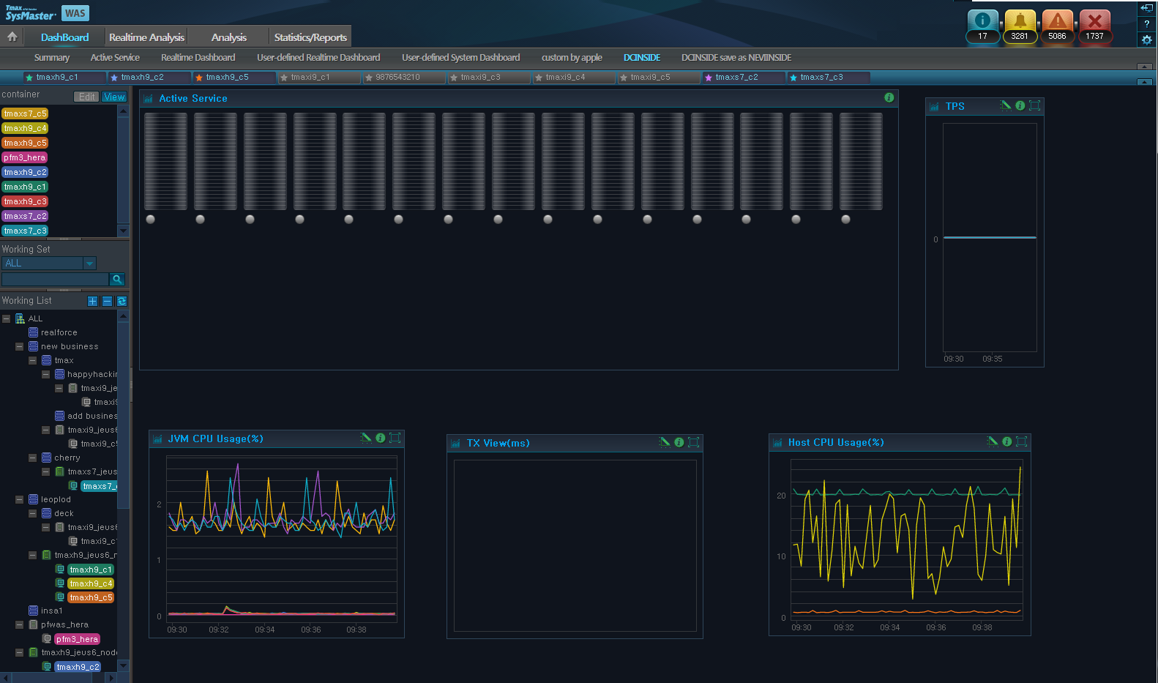
Task: Open the bell notifications showing 3281
Action: pos(1020,26)
